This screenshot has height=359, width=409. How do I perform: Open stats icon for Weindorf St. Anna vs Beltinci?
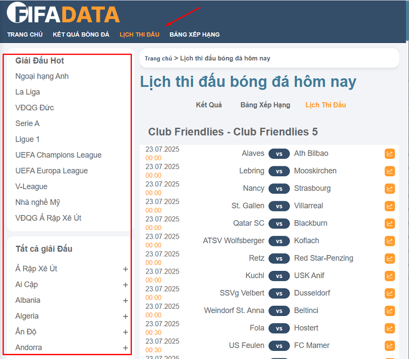coord(390,311)
